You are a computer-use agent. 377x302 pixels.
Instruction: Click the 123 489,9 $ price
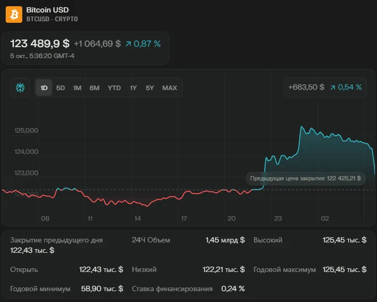(x=40, y=44)
